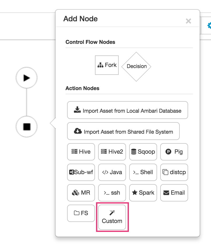The width and height of the screenshot is (211, 244).
Task: Add an ssh action node
Action: pos(112,193)
